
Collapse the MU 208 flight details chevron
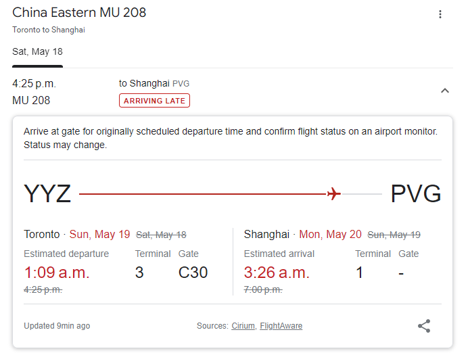pos(444,91)
